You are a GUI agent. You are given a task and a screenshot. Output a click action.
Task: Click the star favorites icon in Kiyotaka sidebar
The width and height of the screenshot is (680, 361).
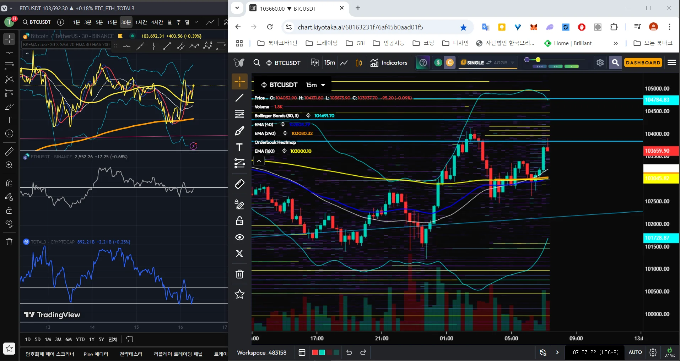tap(239, 294)
